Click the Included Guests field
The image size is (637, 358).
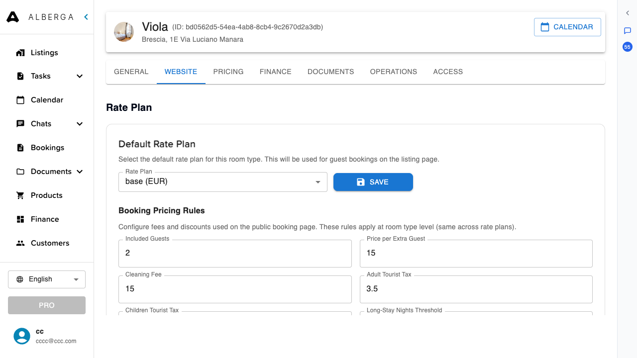click(x=235, y=253)
